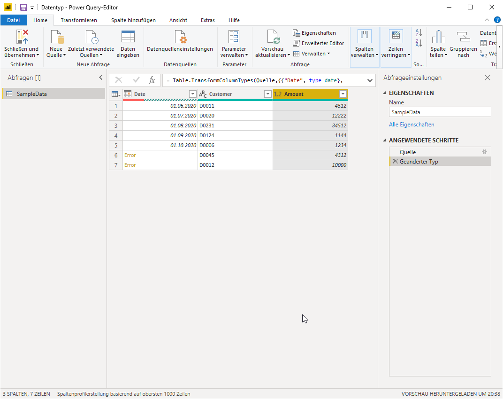Collapse the EIGENSCHAFTEN section

point(385,93)
